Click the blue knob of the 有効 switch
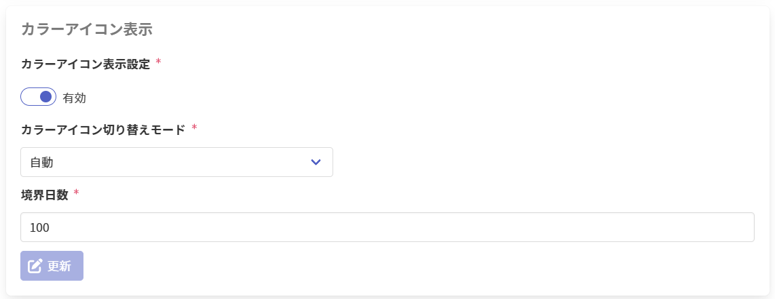The height and width of the screenshot is (299, 775). pyautogui.click(x=46, y=97)
